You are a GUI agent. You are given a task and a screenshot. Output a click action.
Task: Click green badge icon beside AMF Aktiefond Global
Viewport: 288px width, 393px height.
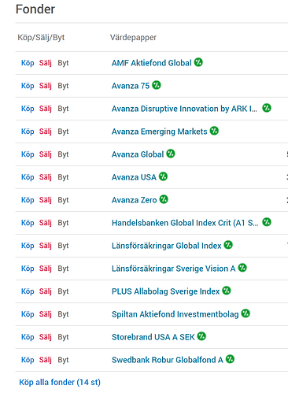pos(198,62)
